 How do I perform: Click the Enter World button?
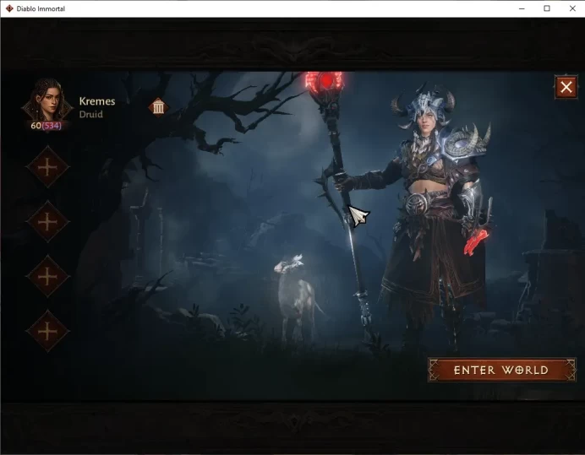(502, 370)
